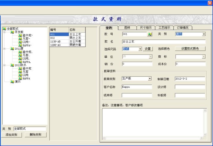Click the 设置款式颜色 button
Screen dimensions: 213x146
(190, 49)
